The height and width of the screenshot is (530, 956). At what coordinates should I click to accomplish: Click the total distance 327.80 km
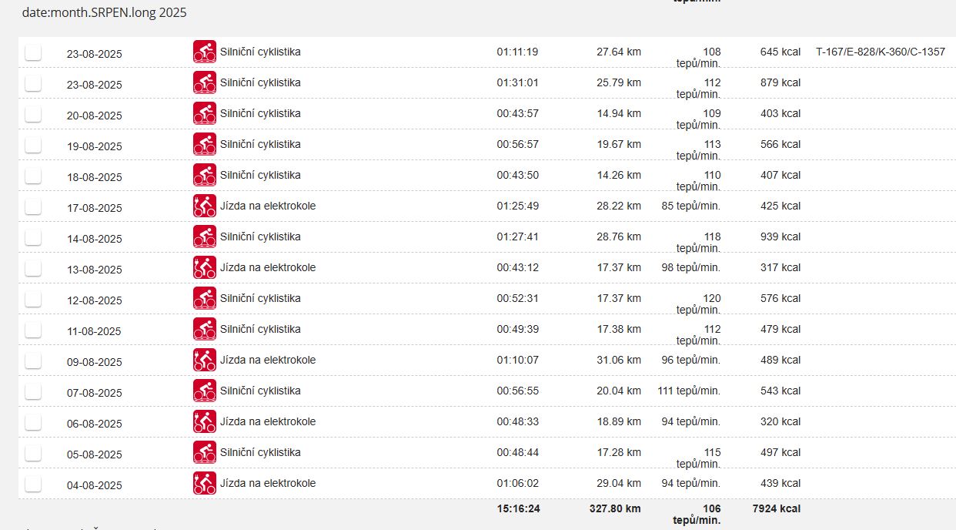tap(611, 508)
